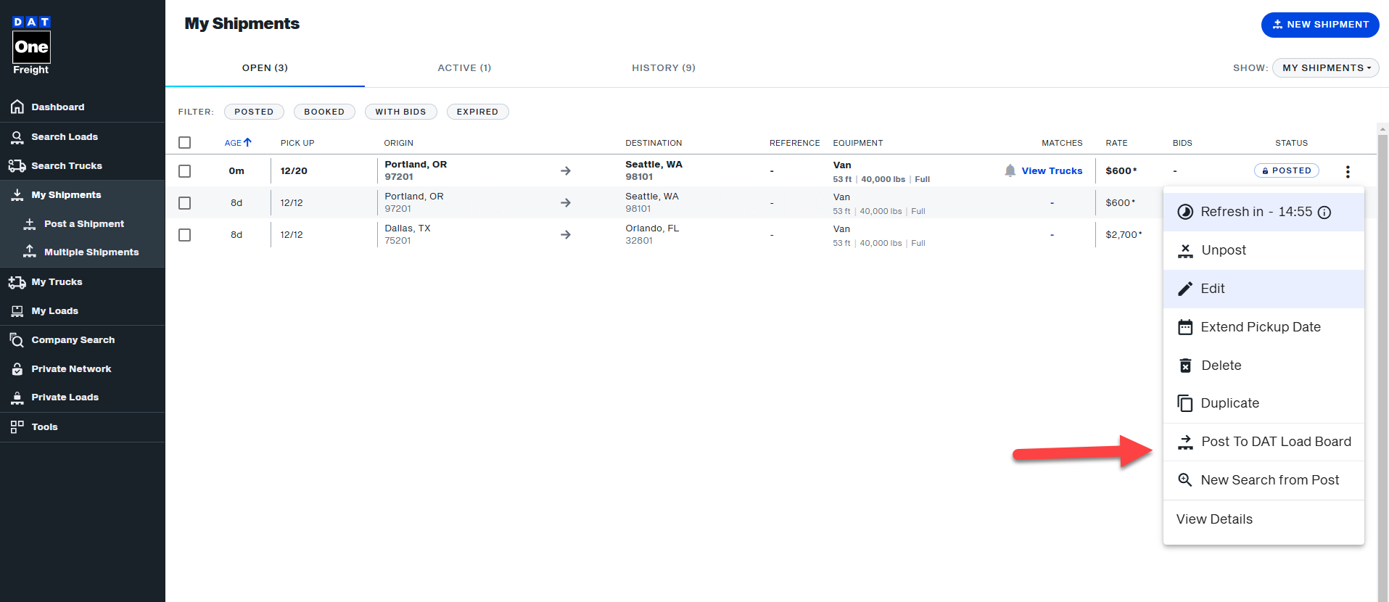Click the POSTED status badge

(x=1287, y=171)
